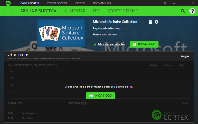198x124 pixels.
Task: Open search with the magnifier icon
Action: pyautogui.click(x=183, y=11)
